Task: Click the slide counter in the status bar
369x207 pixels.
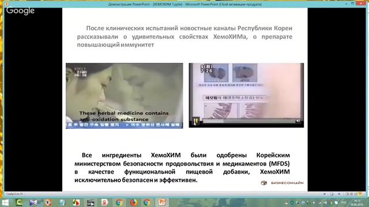Action: click(14, 194)
